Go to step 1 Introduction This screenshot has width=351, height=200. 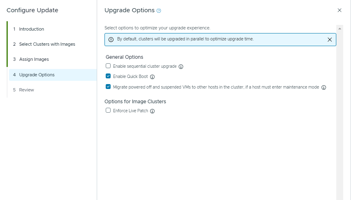(x=31, y=29)
